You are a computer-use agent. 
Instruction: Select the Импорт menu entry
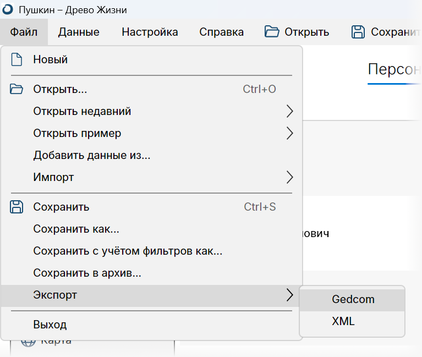tap(152, 177)
